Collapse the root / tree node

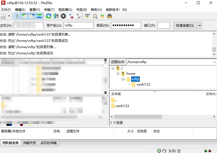click(113, 68)
